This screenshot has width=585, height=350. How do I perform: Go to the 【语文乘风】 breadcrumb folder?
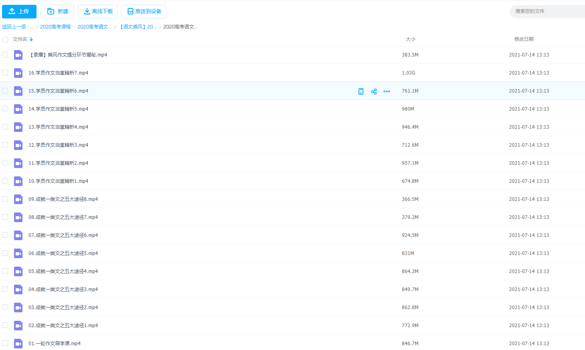[138, 27]
